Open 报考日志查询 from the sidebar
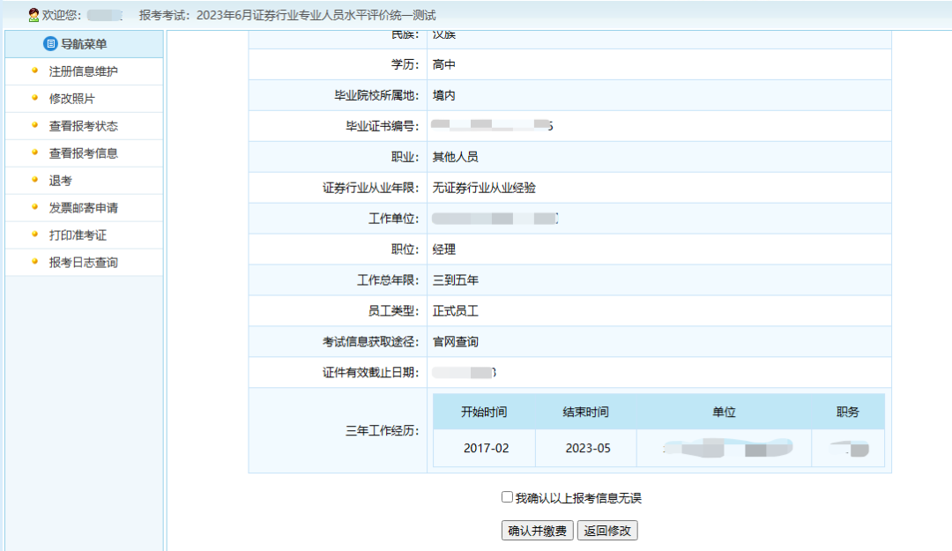 point(83,263)
